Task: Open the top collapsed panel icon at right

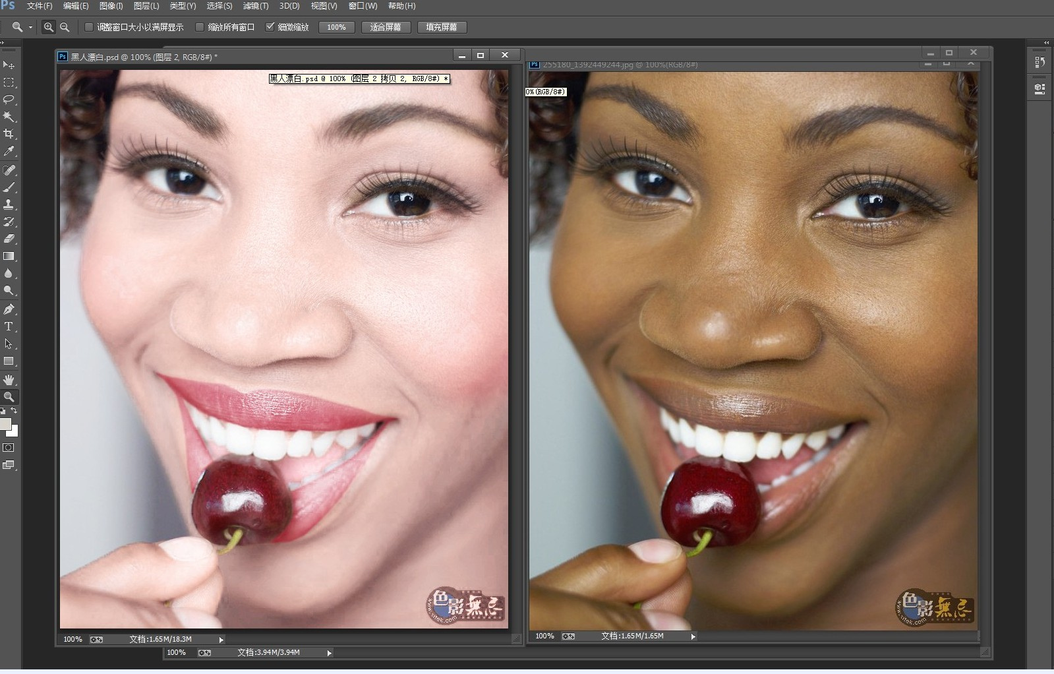Action: click(1040, 62)
